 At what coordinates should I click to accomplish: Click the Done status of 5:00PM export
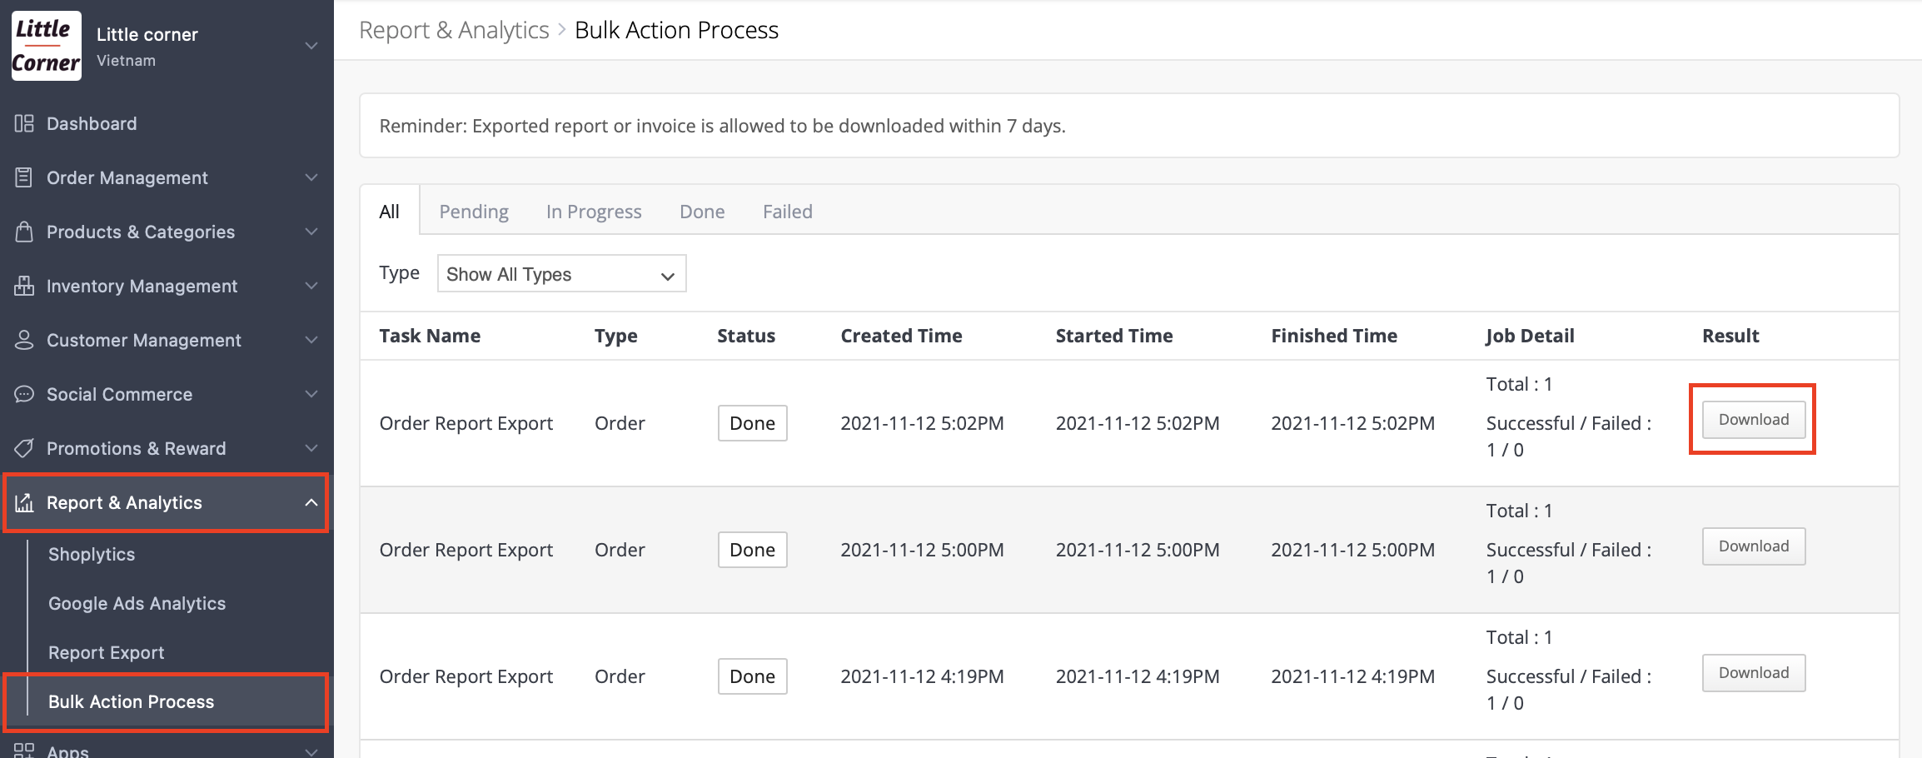tap(752, 550)
